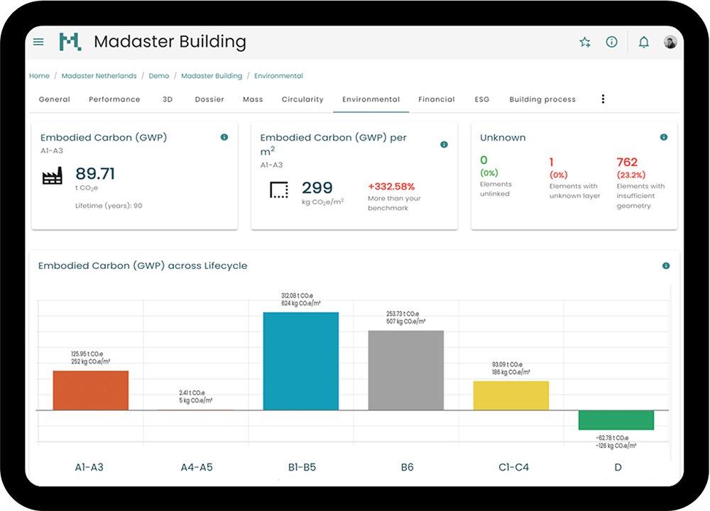Go to Home breadcrumb link
Image resolution: width=710 pixels, height=511 pixels.
[40, 76]
